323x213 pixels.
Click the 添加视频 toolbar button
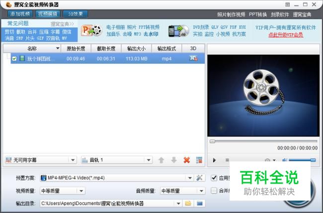point(20,14)
